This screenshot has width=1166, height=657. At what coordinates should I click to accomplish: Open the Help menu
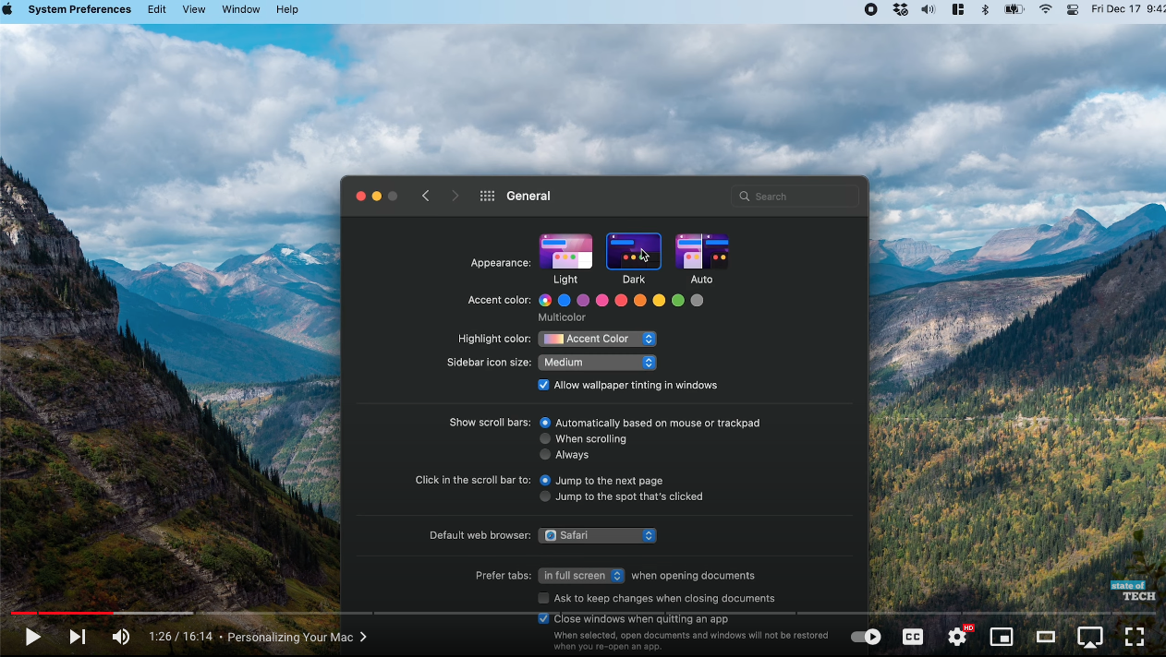(287, 9)
